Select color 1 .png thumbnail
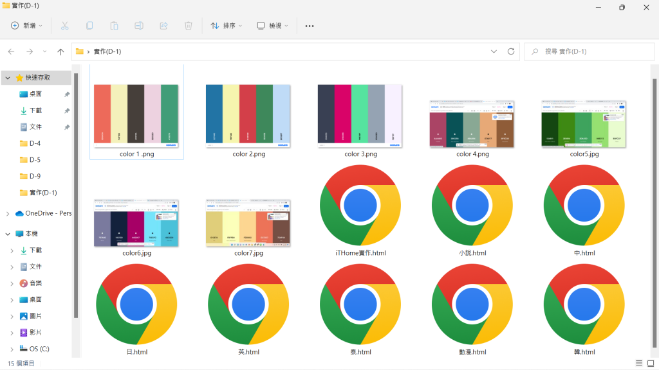Viewport: 659px width, 370px height. click(136, 116)
